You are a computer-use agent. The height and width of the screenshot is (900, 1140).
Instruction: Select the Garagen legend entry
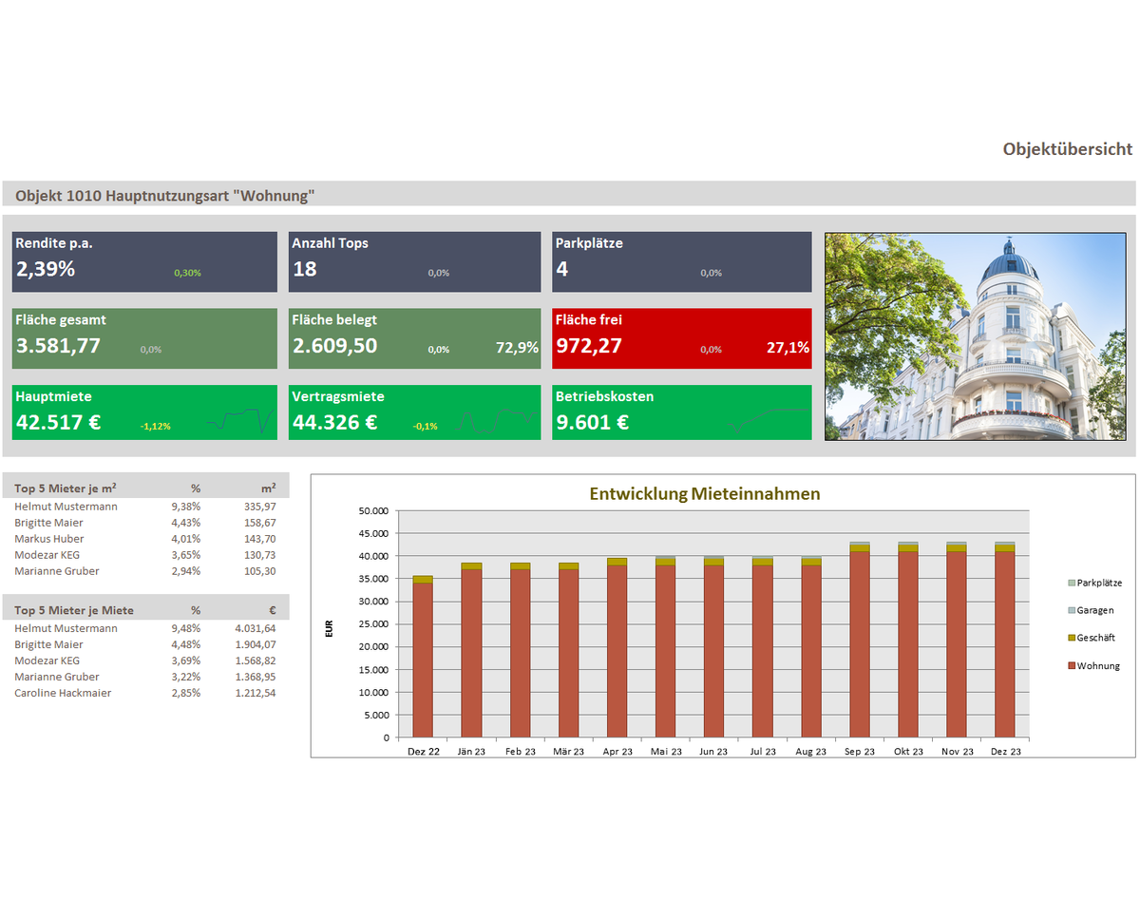[x=1094, y=610]
